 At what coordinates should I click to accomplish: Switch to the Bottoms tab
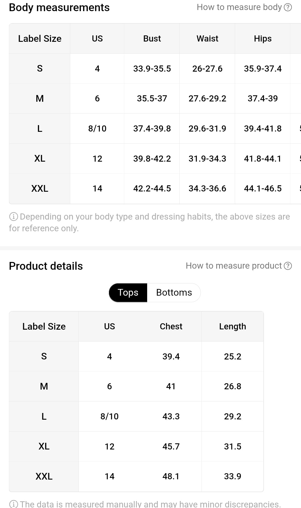click(x=174, y=293)
